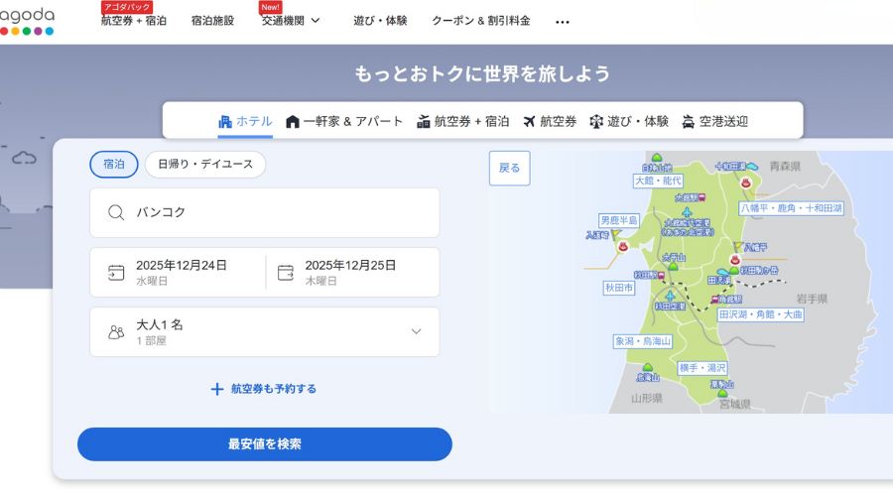Click the check-out calendar icon
The width and height of the screenshot is (893, 496).
point(286,272)
